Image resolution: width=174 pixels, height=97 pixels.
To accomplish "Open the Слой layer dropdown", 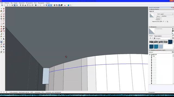I will [167, 14].
